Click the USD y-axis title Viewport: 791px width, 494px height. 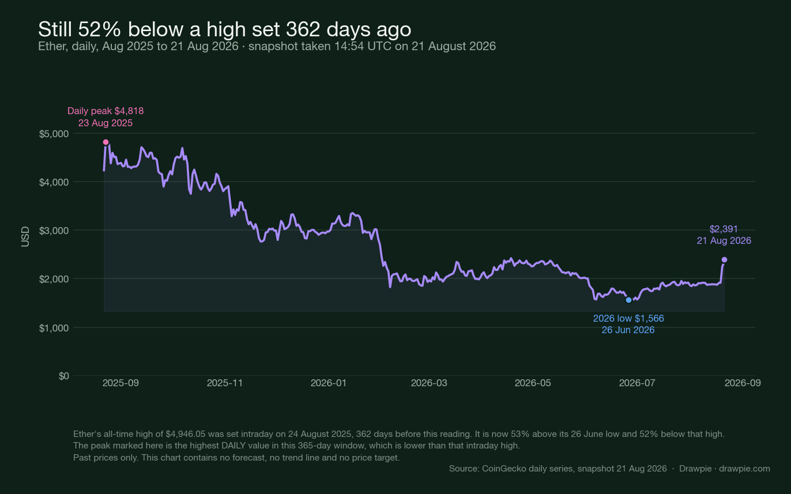[25, 237]
